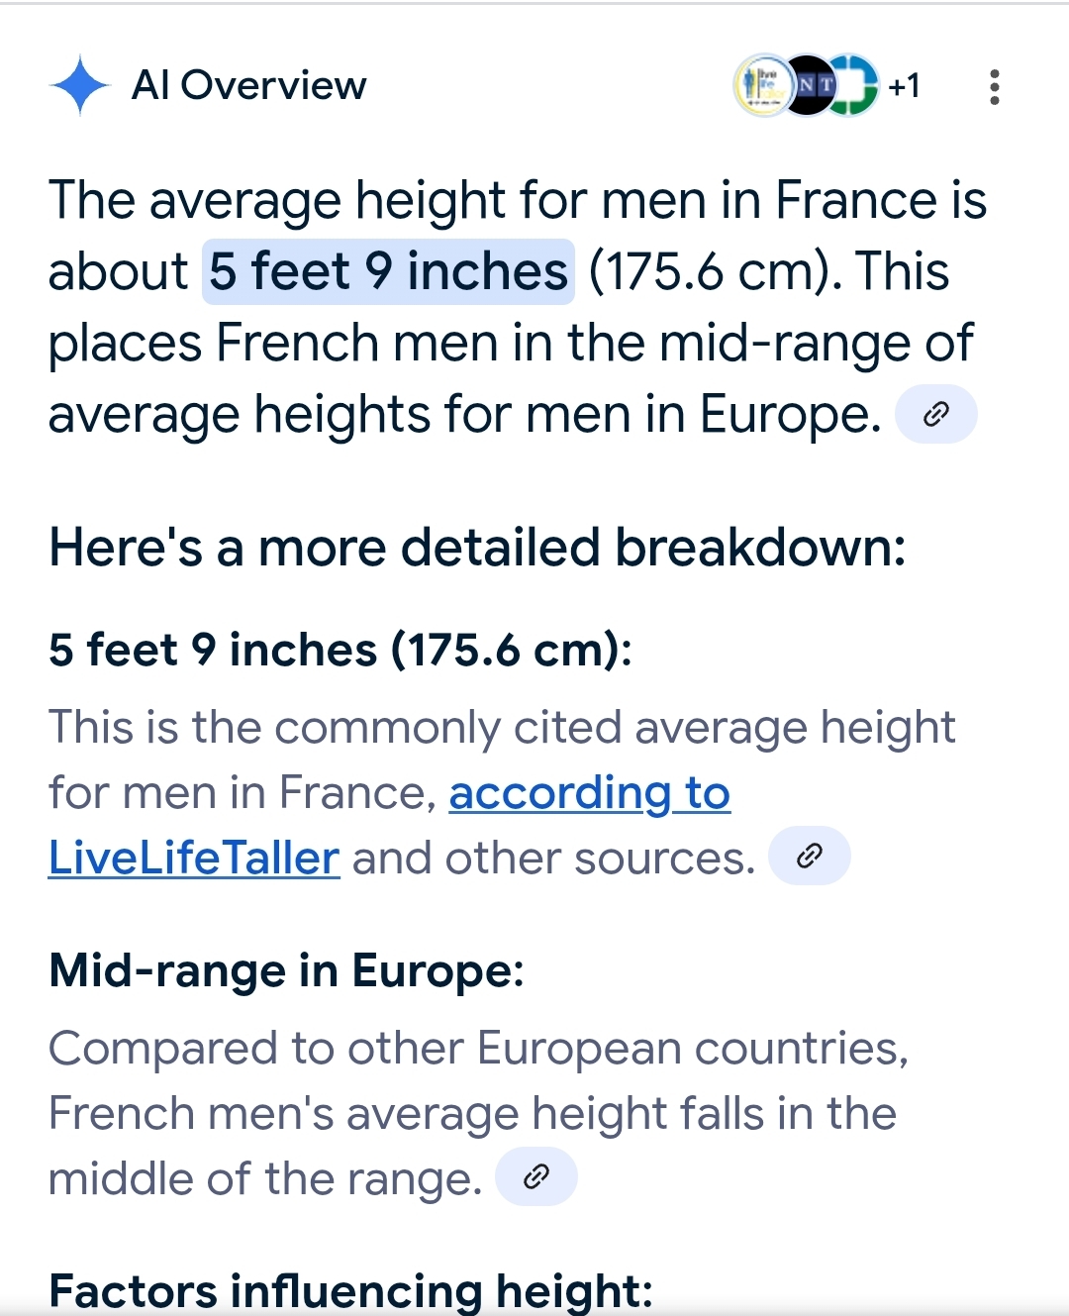Viewport: 1069px width, 1316px height.
Task: Tap 'Here's a more detailed breakdown:' heading
Action: [477, 547]
